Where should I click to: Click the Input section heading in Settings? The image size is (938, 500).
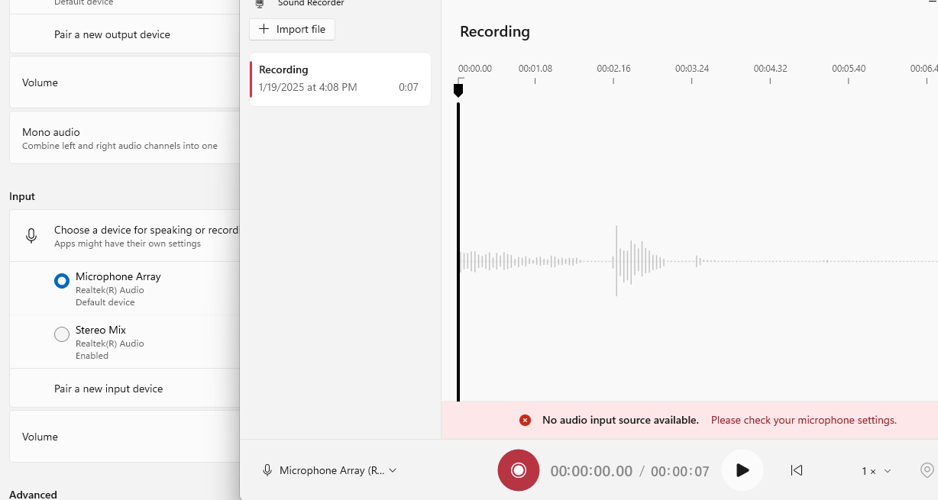[x=22, y=196]
